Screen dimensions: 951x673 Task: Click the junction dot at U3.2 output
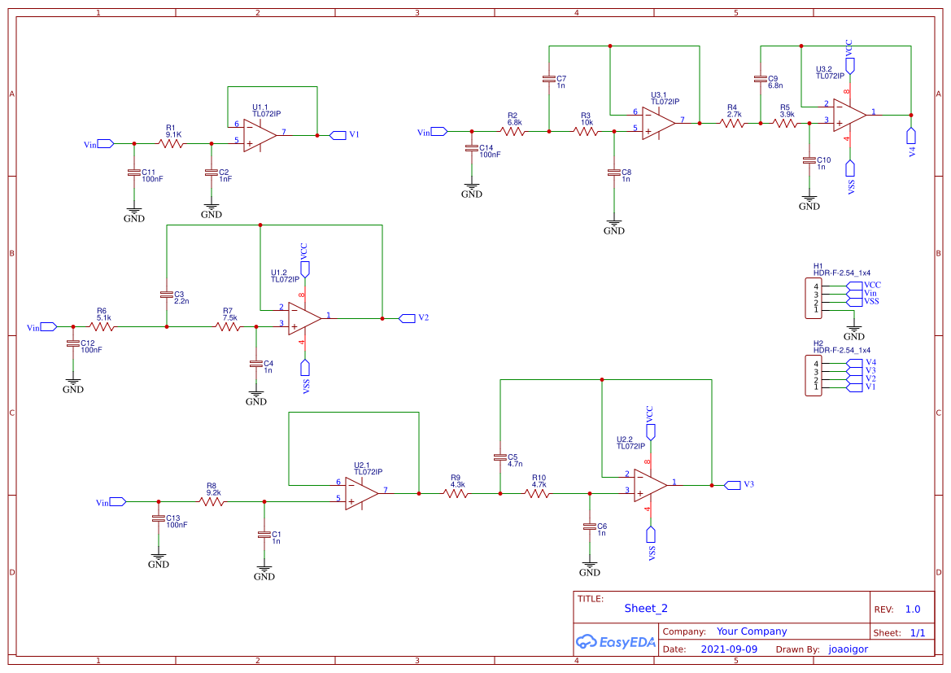tap(911, 116)
